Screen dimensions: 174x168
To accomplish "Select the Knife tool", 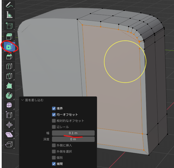I will [9, 76].
